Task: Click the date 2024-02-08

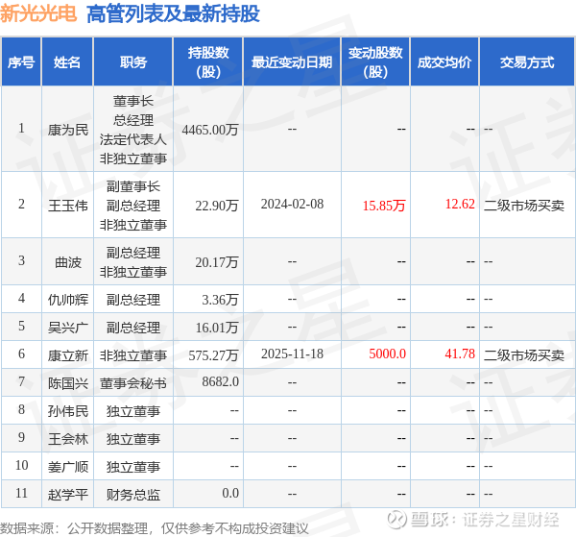Action: tap(292, 204)
